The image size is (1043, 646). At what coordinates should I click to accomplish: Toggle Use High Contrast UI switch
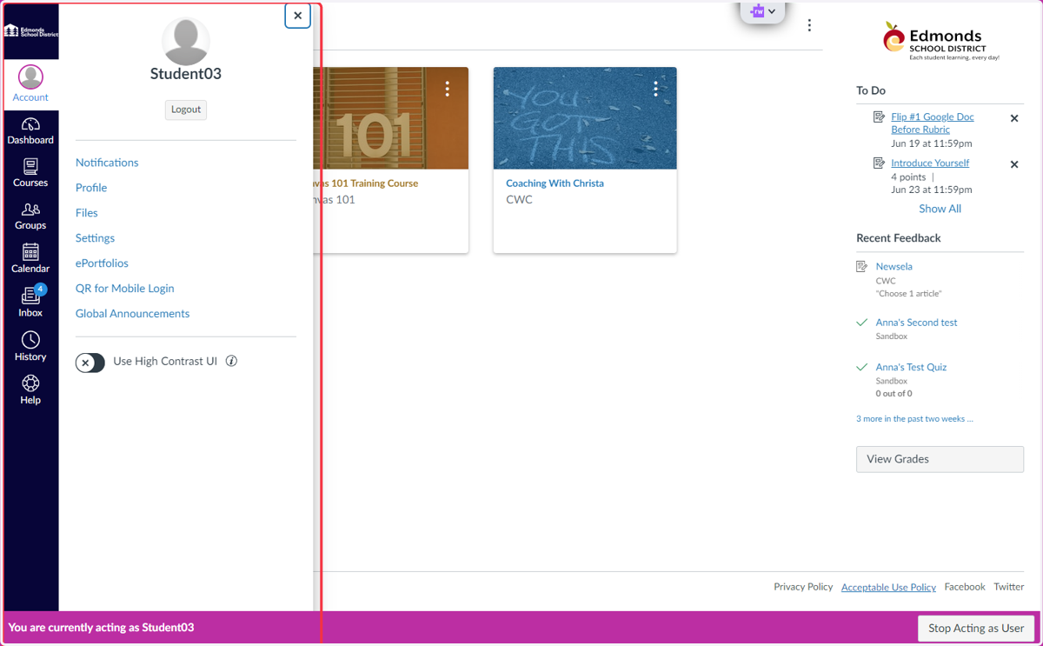coord(90,363)
